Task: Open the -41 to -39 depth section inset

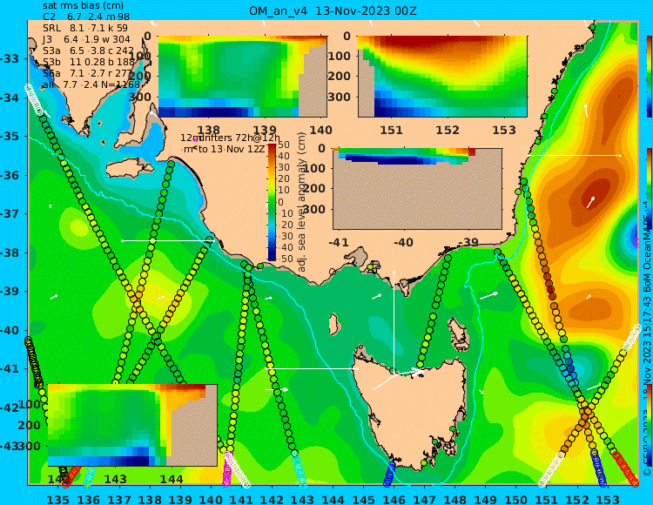Action: pyautogui.click(x=417, y=189)
